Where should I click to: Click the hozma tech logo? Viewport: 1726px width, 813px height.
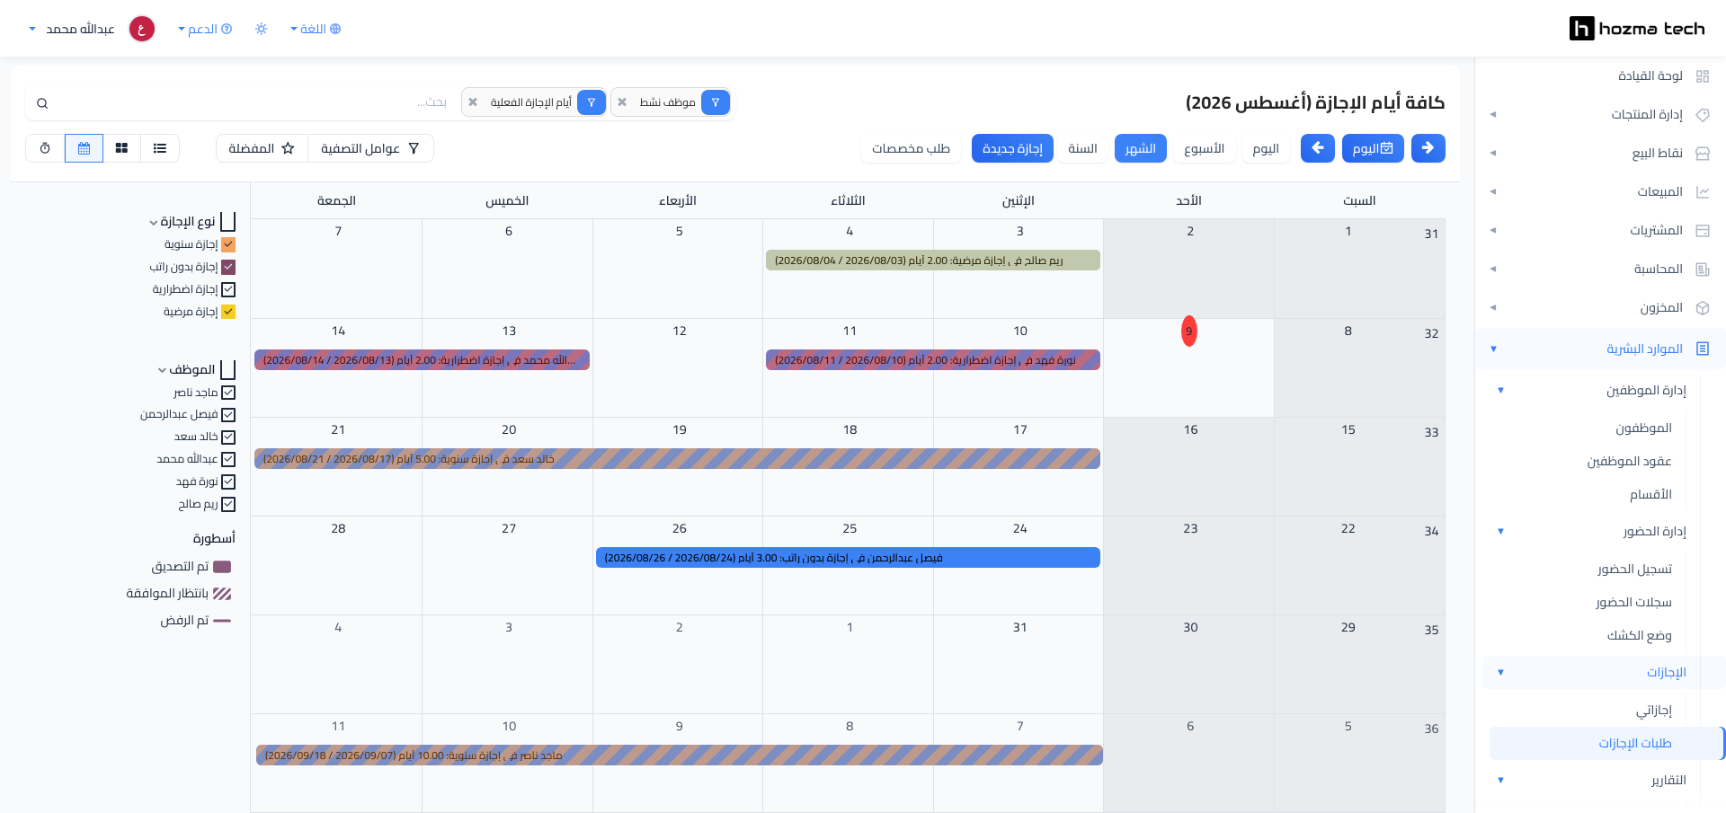1637,29
